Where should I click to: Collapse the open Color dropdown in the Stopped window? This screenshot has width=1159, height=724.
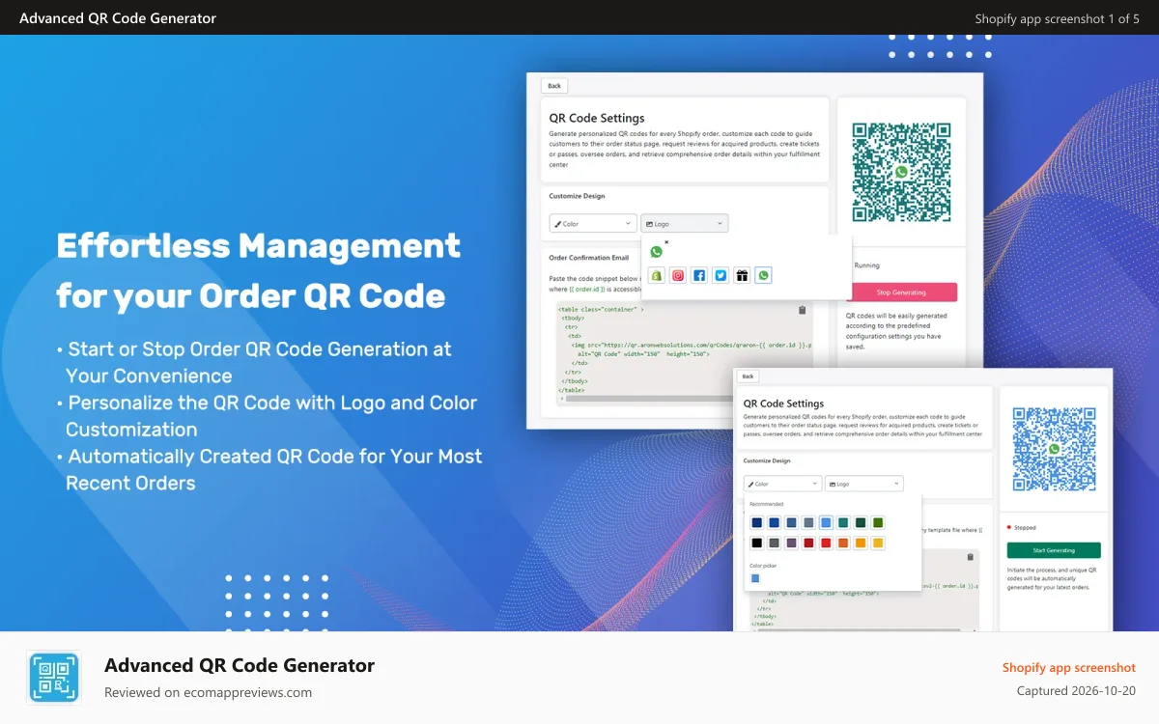(x=782, y=484)
